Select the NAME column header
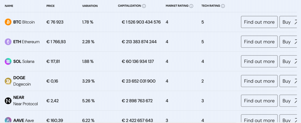The image size is (301, 123). [x=9, y=6]
